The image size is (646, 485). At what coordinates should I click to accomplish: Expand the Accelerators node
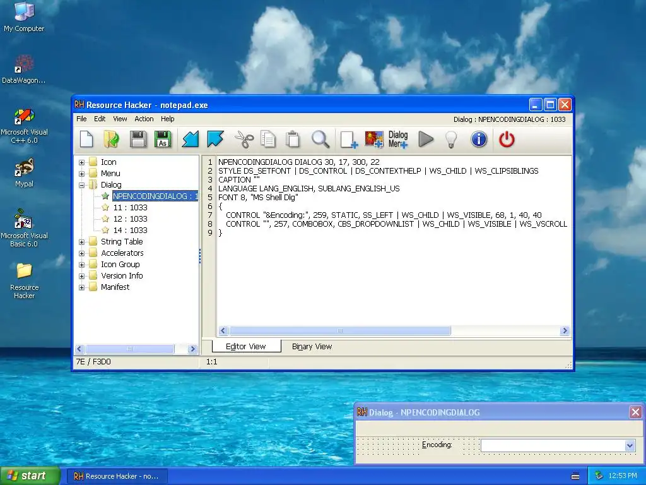click(81, 253)
